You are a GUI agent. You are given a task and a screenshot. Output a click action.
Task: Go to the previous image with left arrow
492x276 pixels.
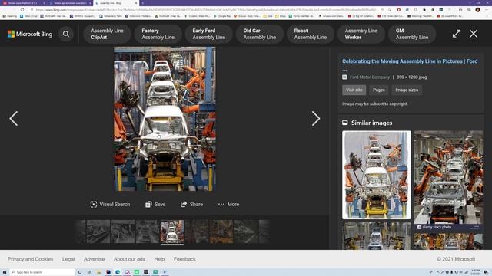pos(14,119)
